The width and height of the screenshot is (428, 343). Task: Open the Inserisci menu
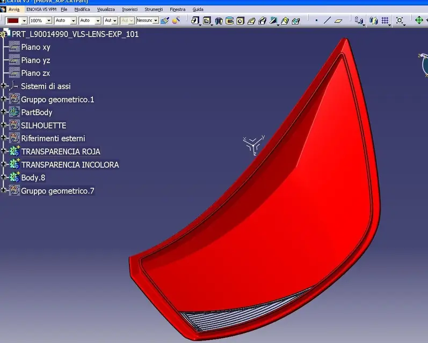coord(129,9)
